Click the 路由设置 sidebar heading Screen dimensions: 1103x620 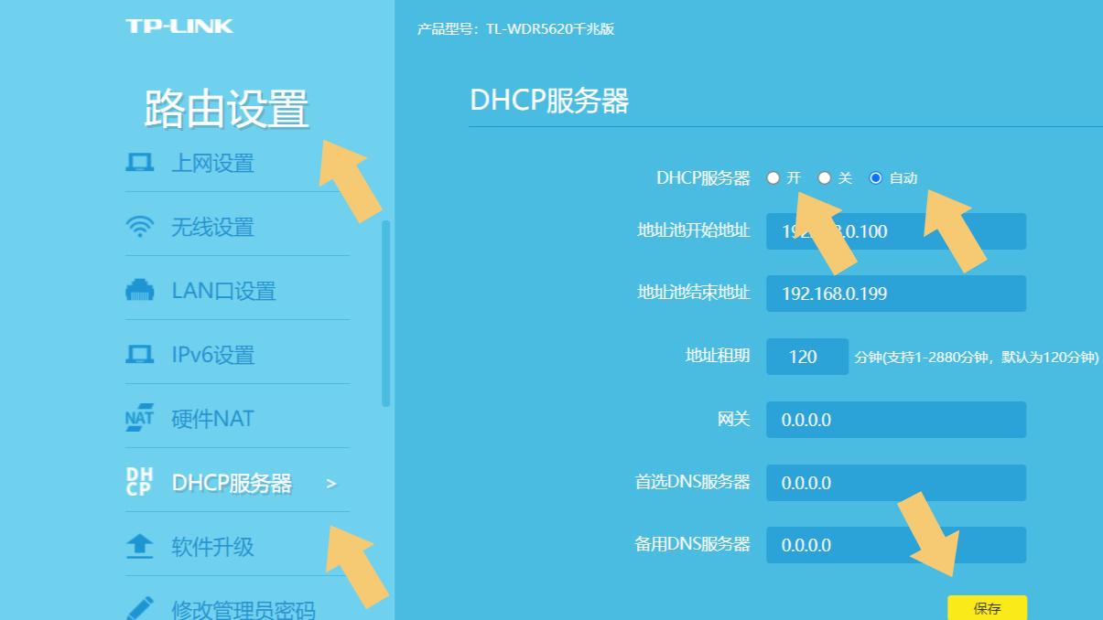226,110
